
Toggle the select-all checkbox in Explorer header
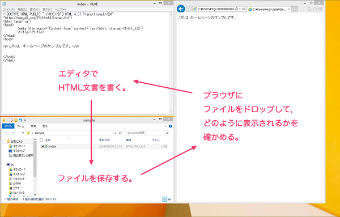pos(41,140)
